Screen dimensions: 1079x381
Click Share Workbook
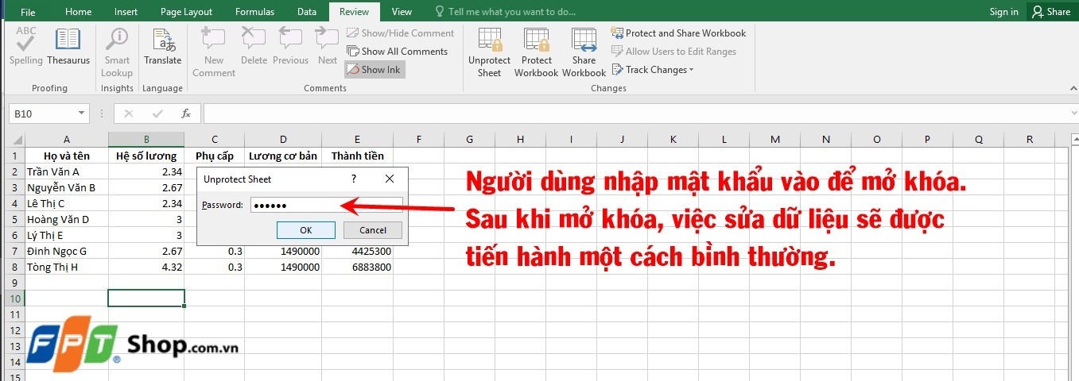click(x=584, y=52)
